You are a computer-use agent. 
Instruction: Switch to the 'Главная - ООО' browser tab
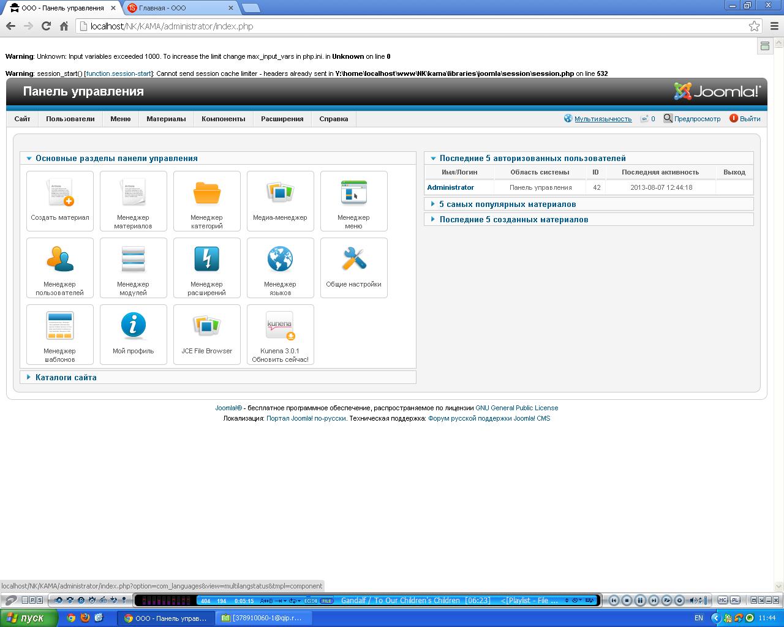(x=179, y=8)
